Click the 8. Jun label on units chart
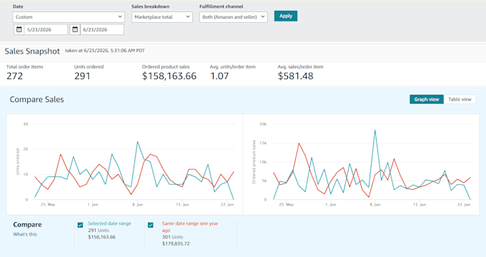The height and width of the screenshot is (257, 486). tap(138, 204)
